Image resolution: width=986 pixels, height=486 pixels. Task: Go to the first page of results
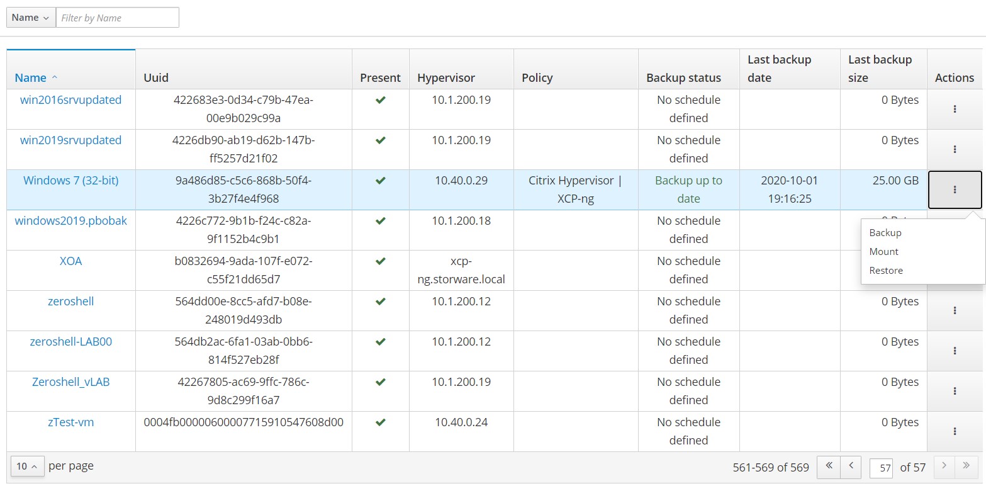tap(829, 466)
